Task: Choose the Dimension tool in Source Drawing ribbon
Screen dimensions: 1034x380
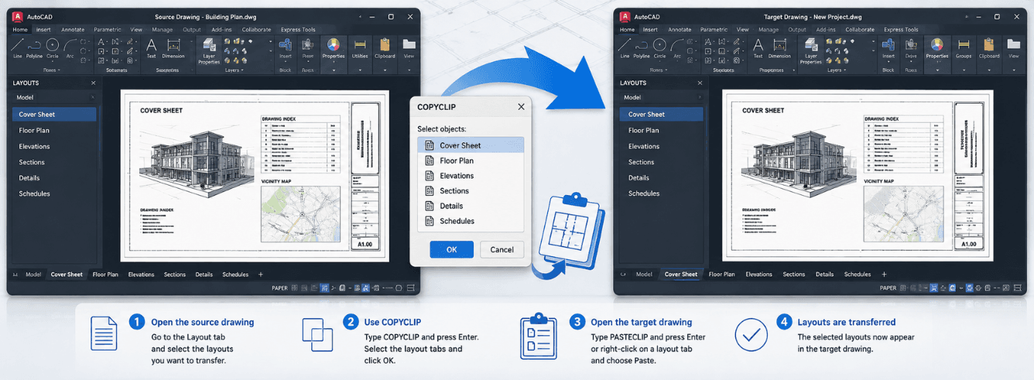Action: pyautogui.click(x=173, y=48)
